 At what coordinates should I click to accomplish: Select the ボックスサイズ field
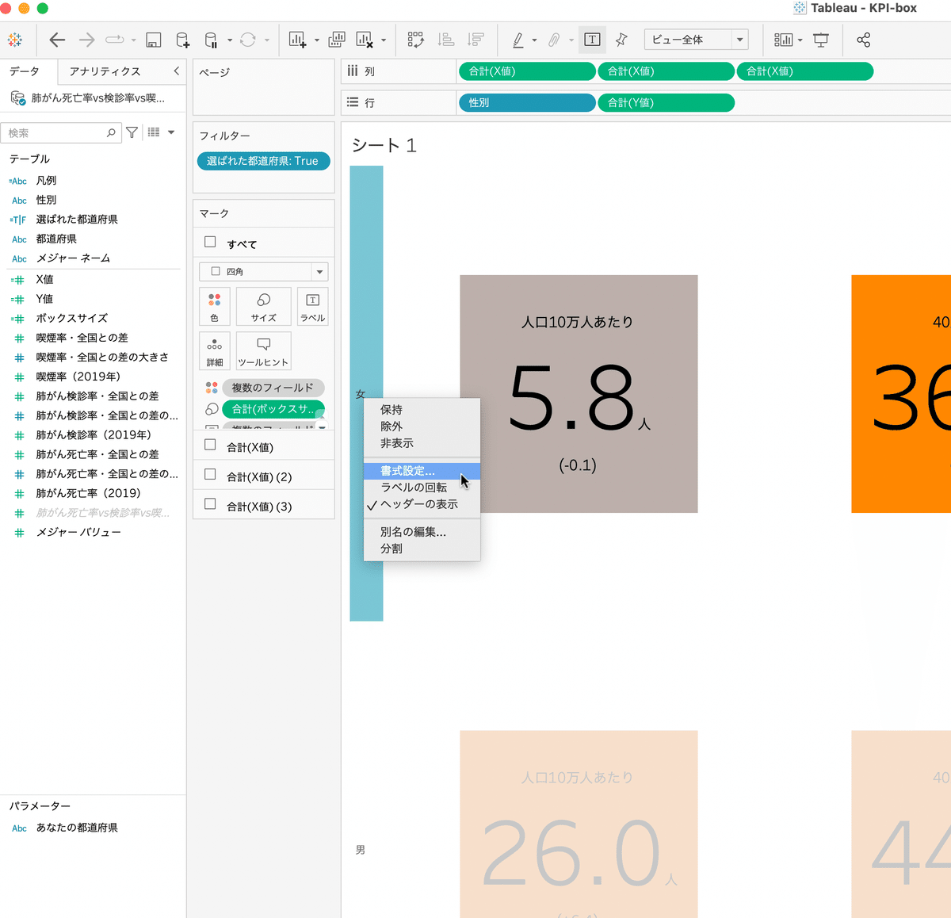click(x=71, y=318)
